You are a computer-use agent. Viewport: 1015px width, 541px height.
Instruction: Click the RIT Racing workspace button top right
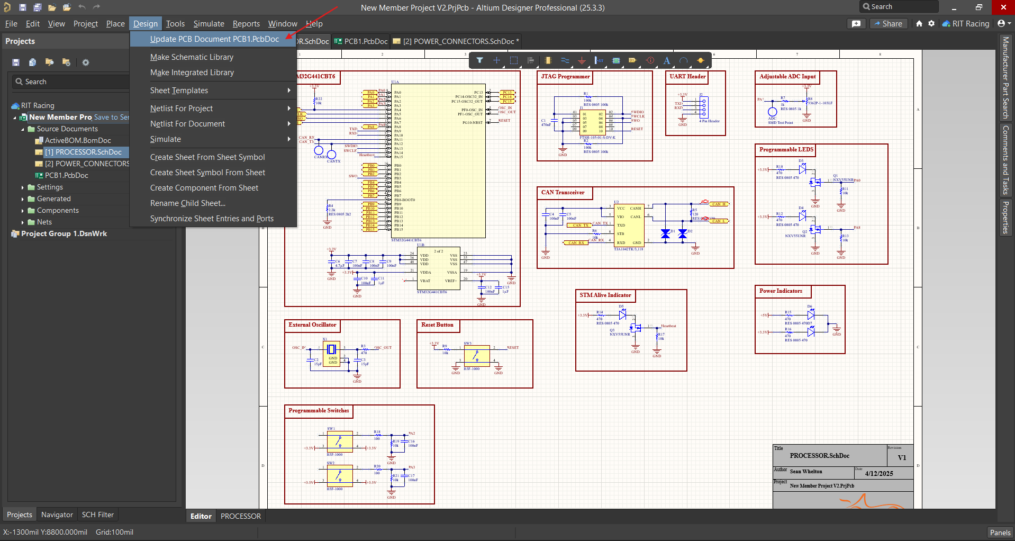click(x=966, y=23)
